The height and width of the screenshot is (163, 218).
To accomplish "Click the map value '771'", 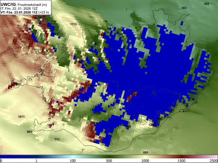I will (57, 139).
